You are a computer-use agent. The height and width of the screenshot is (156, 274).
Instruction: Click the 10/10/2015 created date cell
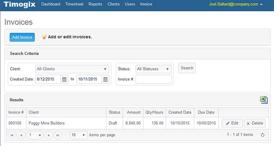point(180,123)
